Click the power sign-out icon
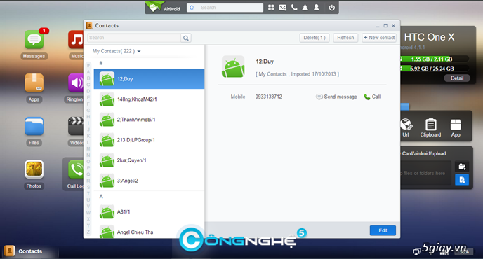The image size is (483, 259). [332, 8]
